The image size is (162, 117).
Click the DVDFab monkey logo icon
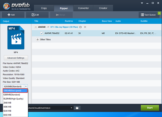pos(6,6)
